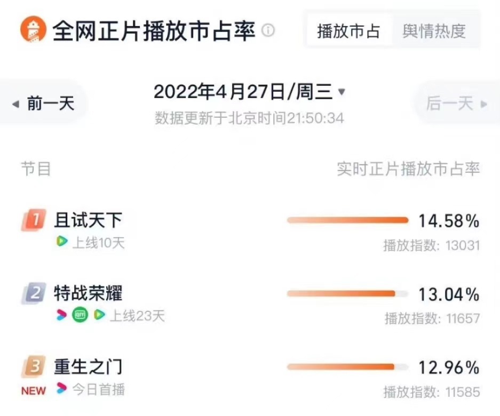Click the 14.58% market share bar
The height and width of the screenshot is (416, 500).
(347, 220)
